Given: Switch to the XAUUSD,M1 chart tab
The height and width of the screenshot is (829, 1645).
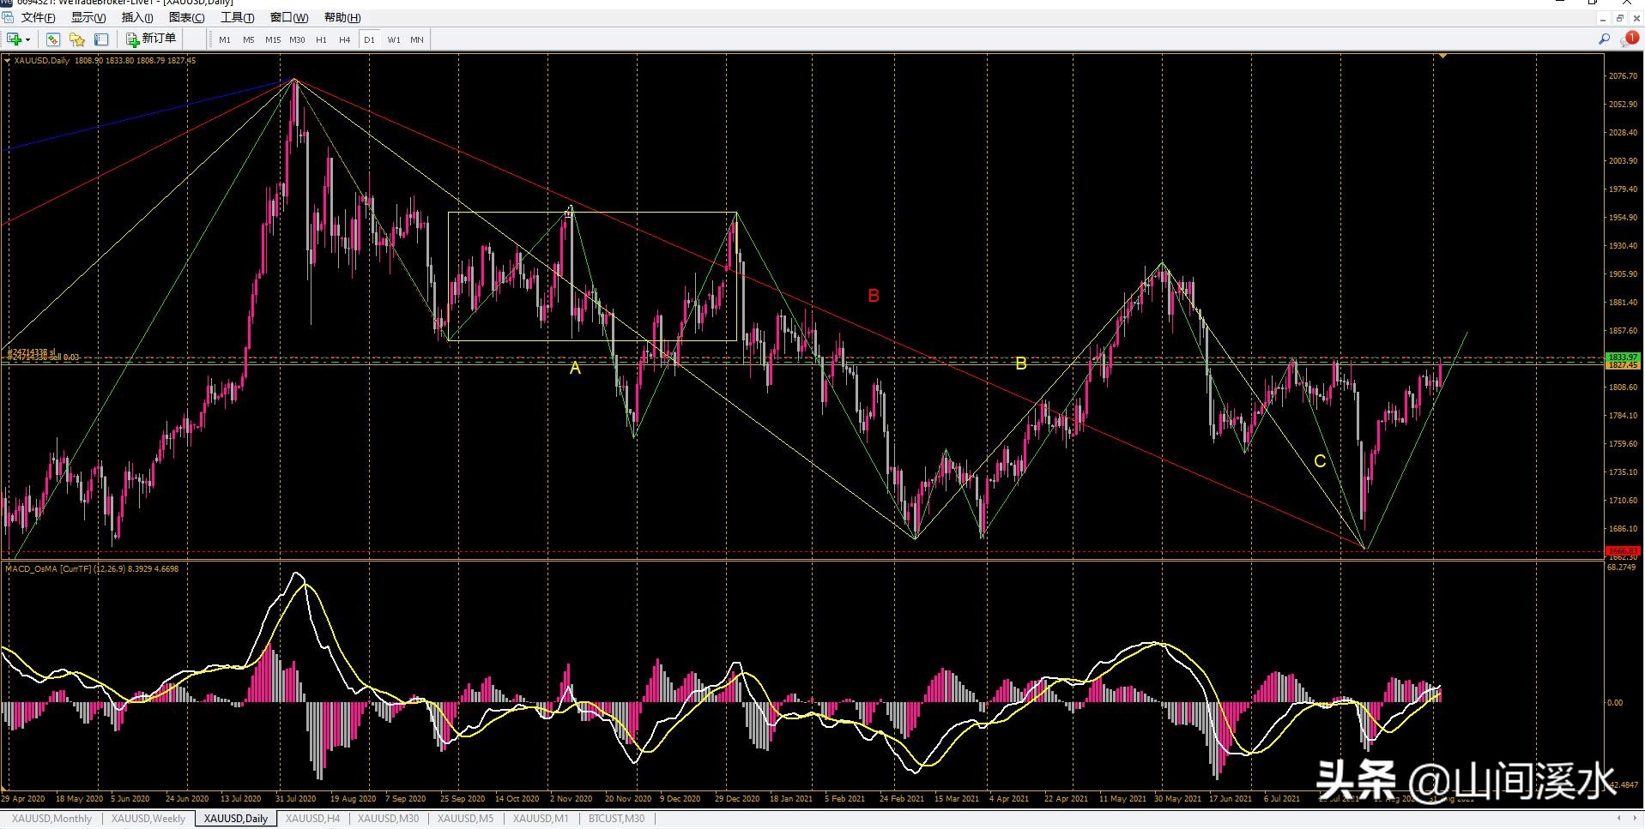Looking at the screenshot, I should pos(541,819).
